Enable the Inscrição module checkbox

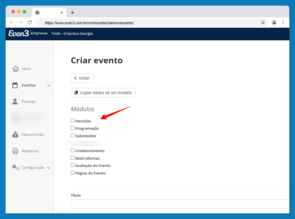(73, 121)
